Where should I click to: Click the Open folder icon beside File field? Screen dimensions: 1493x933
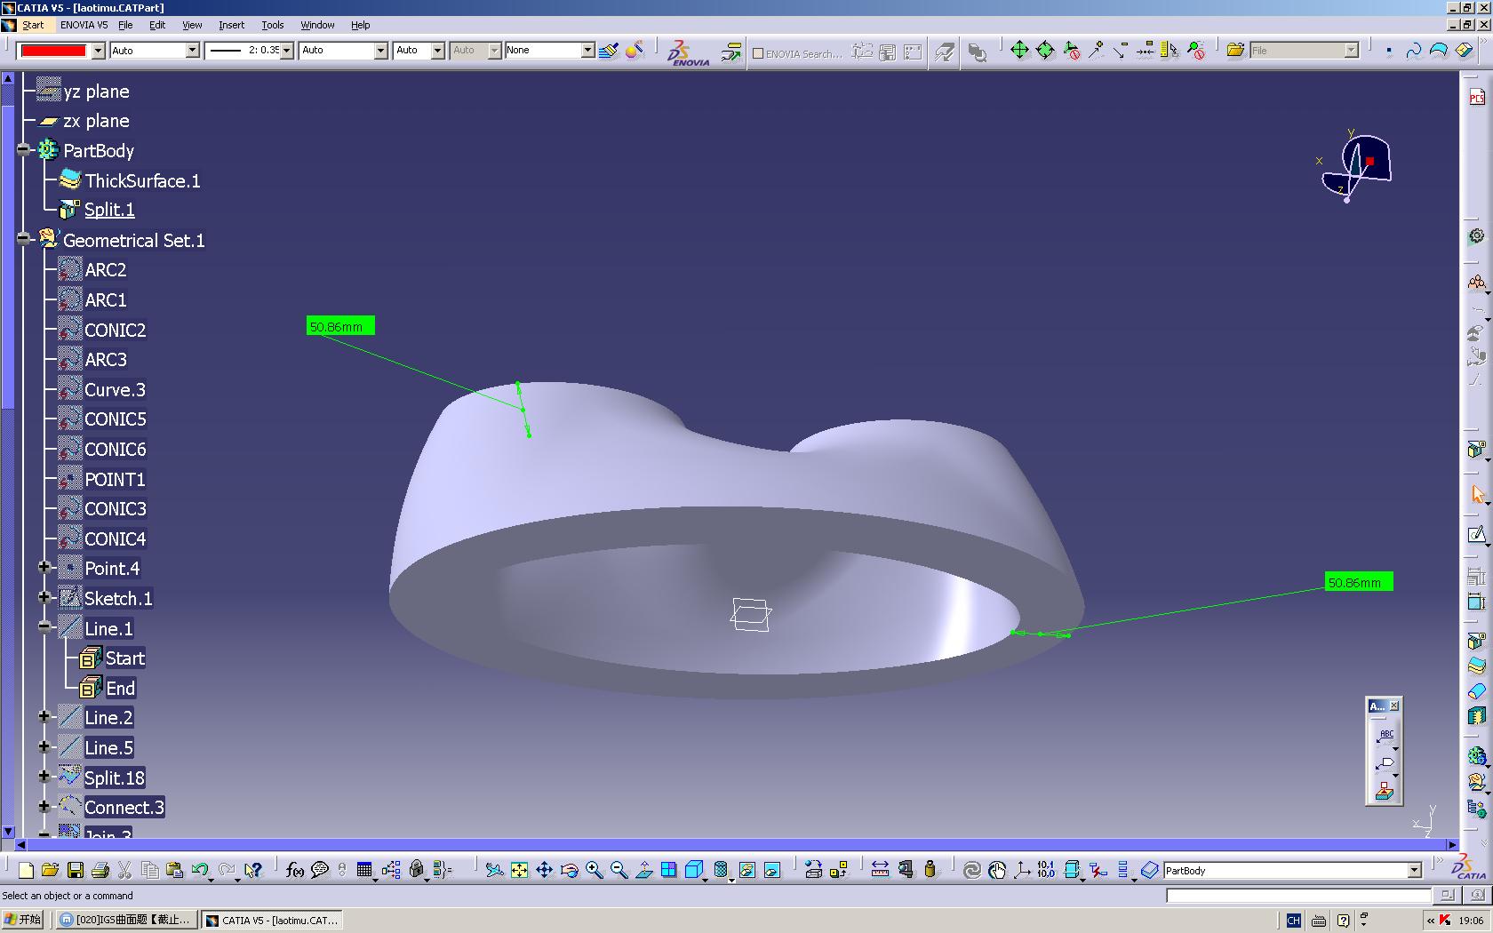tap(1235, 51)
